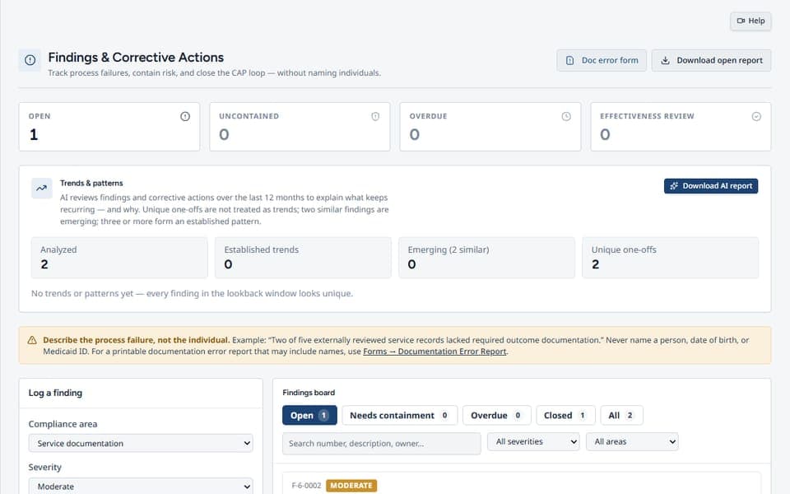This screenshot has width=790, height=494.
Task: Click the MODERATE severity badge
Action: [351, 486]
